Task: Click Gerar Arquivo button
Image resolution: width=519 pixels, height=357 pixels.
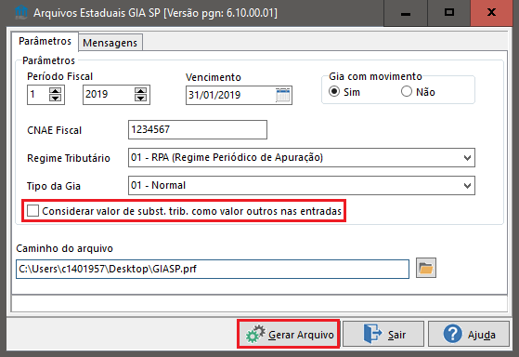Action: [x=289, y=334]
